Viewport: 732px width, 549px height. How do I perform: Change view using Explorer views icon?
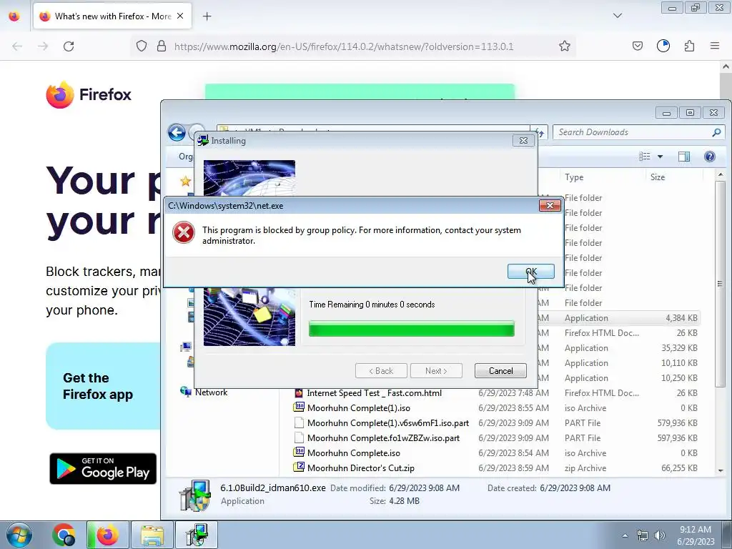pos(645,157)
